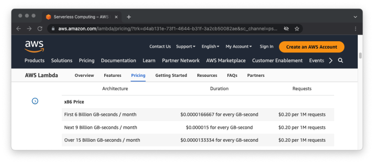Close the Serverless Computing tab
The image size is (374, 164).
point(116,17)
